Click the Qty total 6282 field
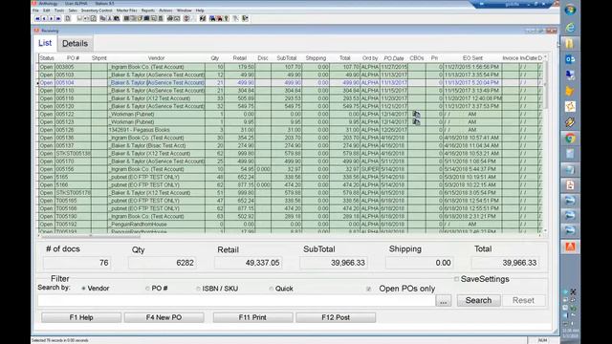Image resolution: width=612 pixels, height=344 pixels. click(163, 263)
